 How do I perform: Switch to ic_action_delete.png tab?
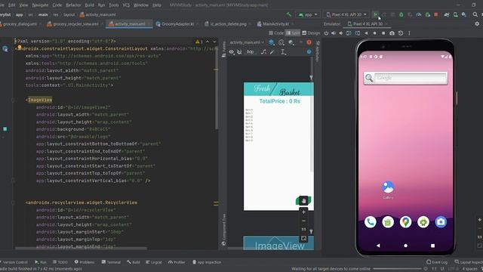coord(228,23)
